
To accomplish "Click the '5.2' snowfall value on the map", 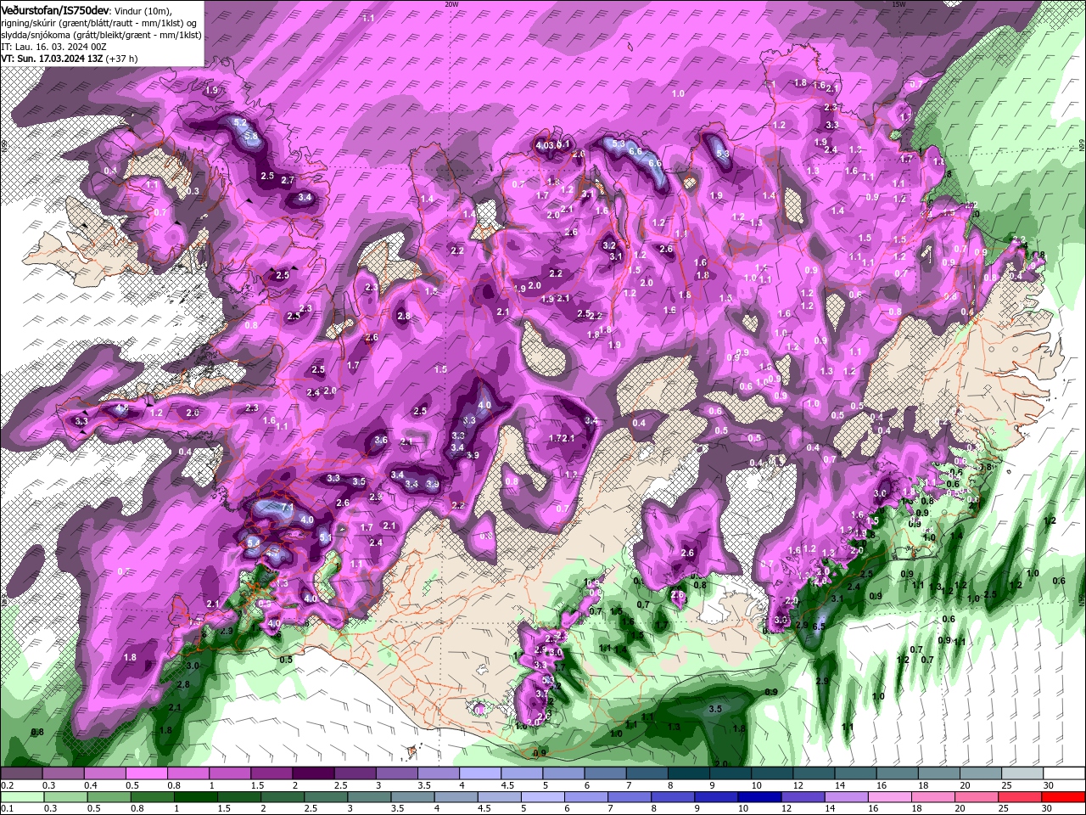I will pyautogui.click(x=240, y=124).
